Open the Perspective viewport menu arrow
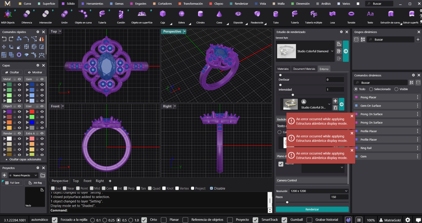Screen dimensions: 422x223 (x=185, y=32)
